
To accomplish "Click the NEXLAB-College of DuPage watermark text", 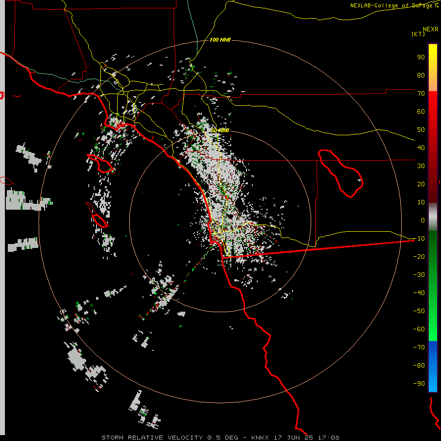I will 394,5.
